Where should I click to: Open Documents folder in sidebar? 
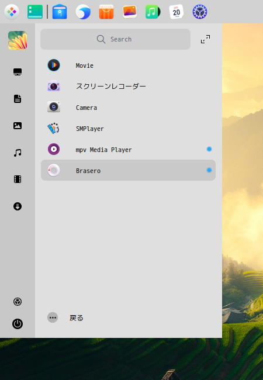pos(18,99)
